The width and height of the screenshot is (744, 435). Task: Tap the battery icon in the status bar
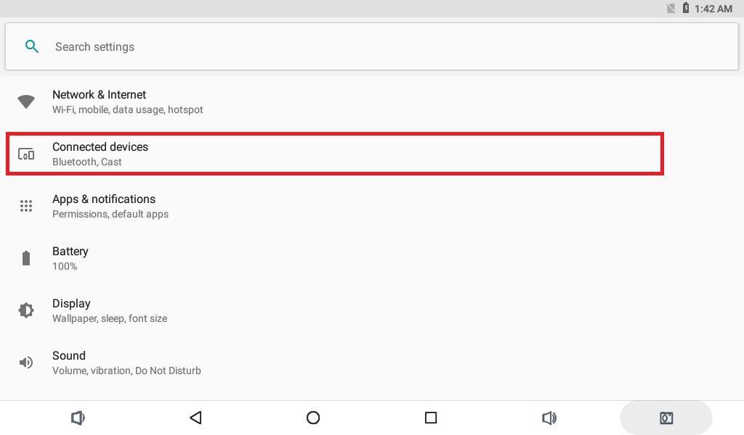click(x=686, y=8)
